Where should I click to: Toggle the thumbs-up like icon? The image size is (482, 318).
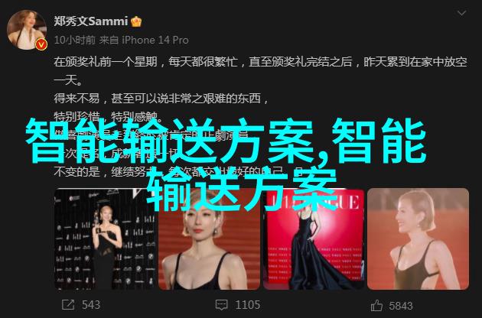tap(376, 306)
